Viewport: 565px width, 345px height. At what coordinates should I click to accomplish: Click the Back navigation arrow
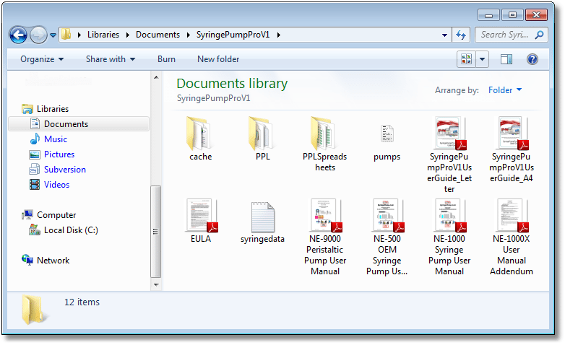(x=18, y=35)
